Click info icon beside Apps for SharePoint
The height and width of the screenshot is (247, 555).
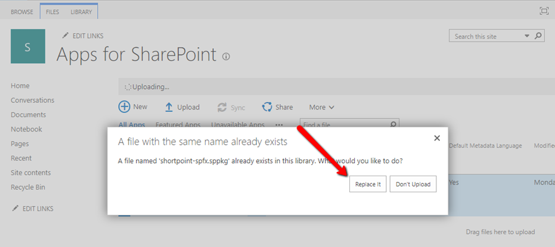tap(226, 57)
